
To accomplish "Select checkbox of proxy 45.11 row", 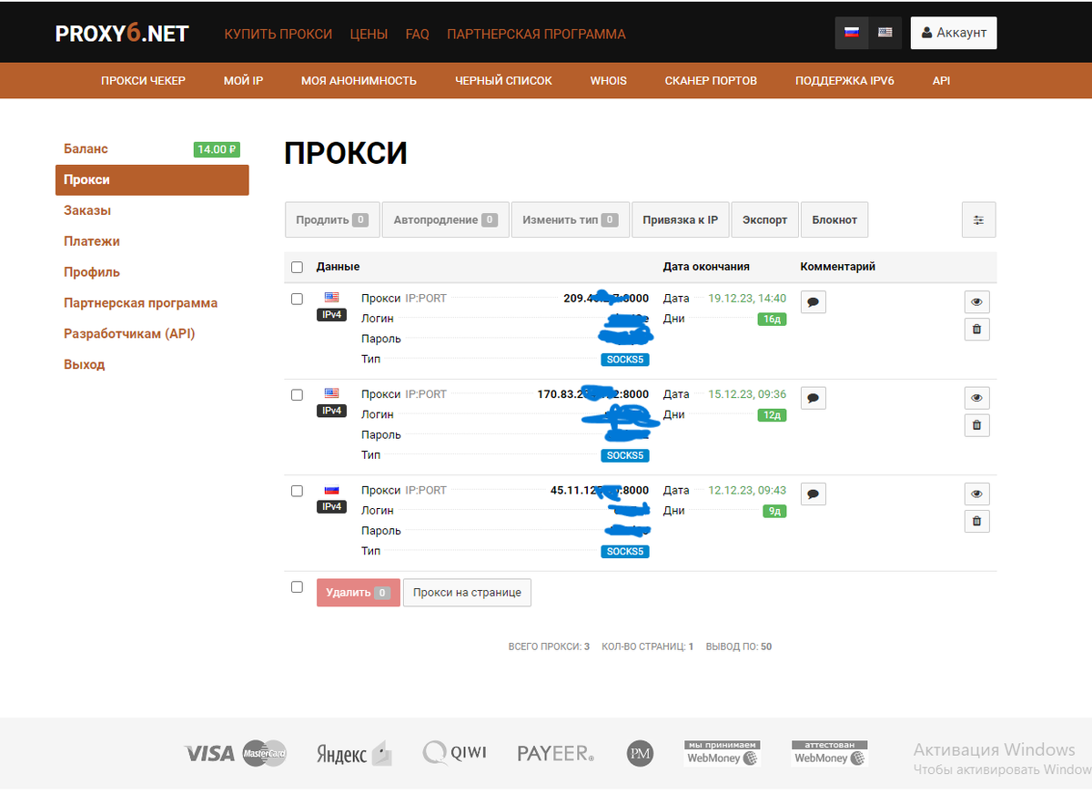I will (297, 491).
